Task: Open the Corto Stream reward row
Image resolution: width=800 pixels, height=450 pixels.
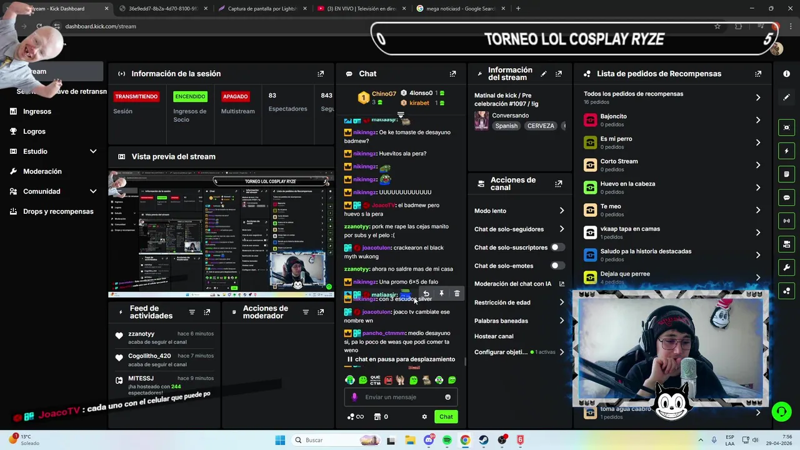Action: (672, 165)
